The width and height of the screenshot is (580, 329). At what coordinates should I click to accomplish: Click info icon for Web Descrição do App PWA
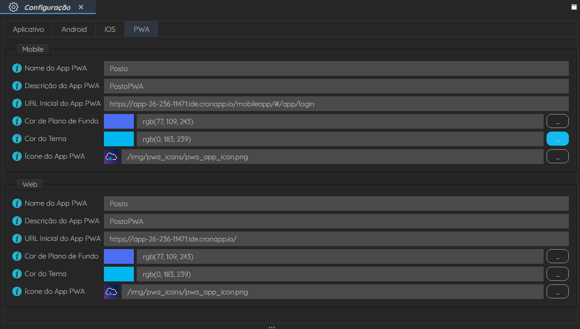pyautogui.click(x=17, y=221)
